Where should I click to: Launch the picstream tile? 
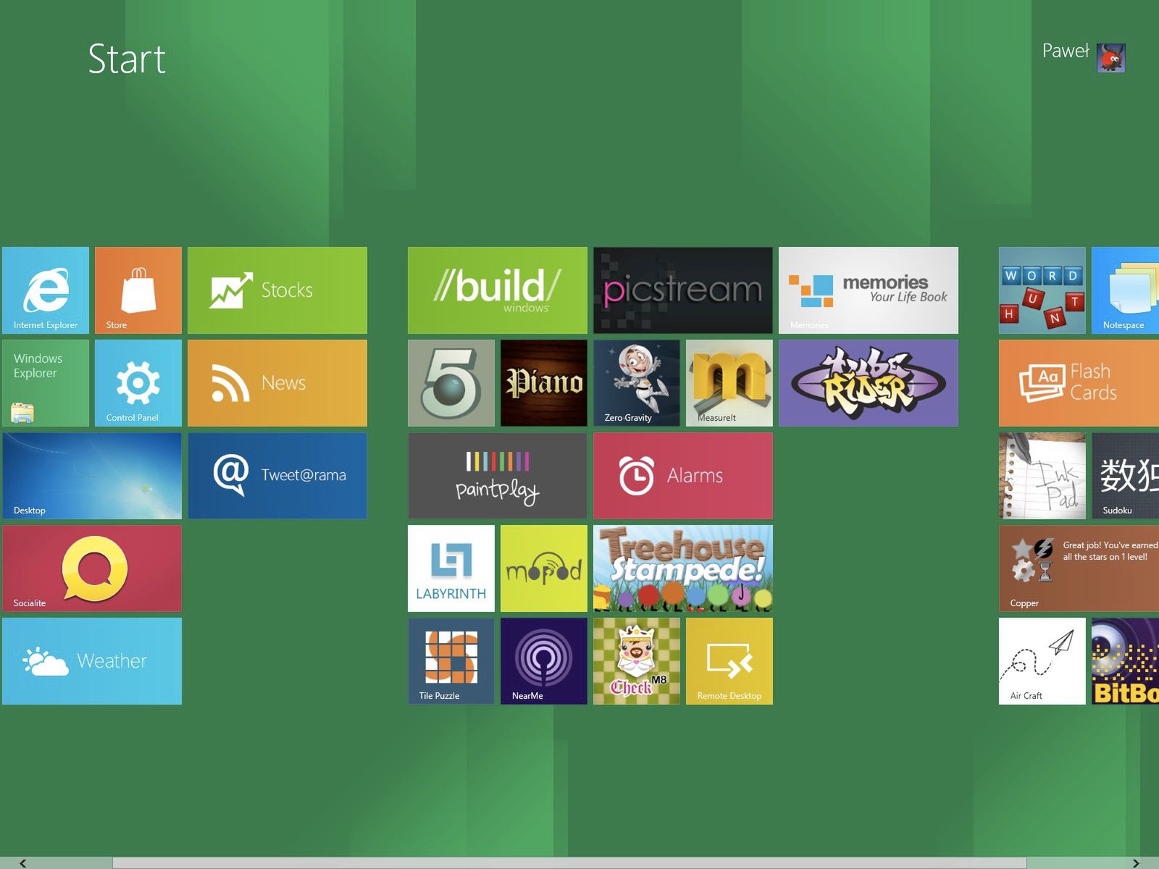683,290
